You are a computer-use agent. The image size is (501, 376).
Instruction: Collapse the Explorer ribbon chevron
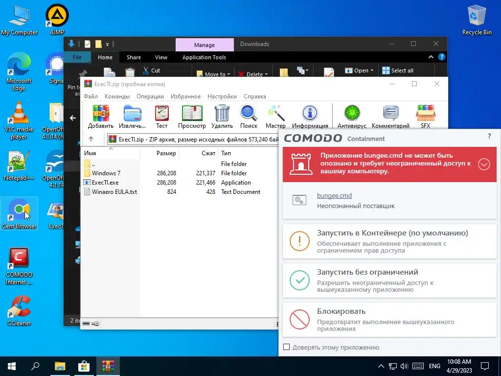(431, 57)
